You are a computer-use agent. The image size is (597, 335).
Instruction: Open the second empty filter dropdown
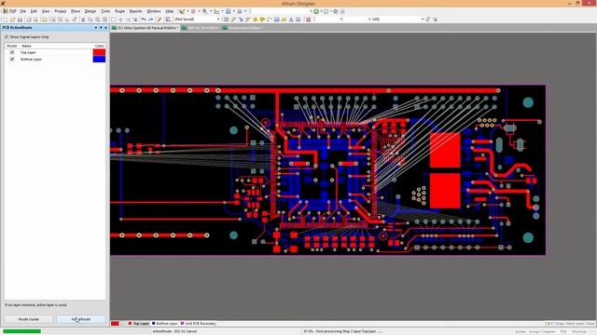(x=357, y=19)
